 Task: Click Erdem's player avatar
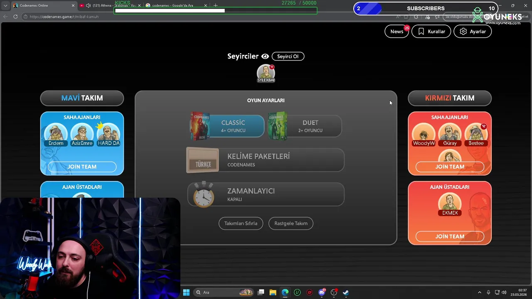coord(56,135)
